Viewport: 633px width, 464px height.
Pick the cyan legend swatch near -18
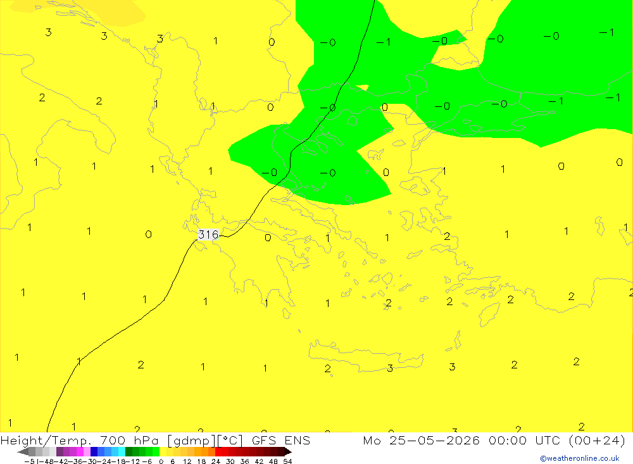tap(122, 451)
